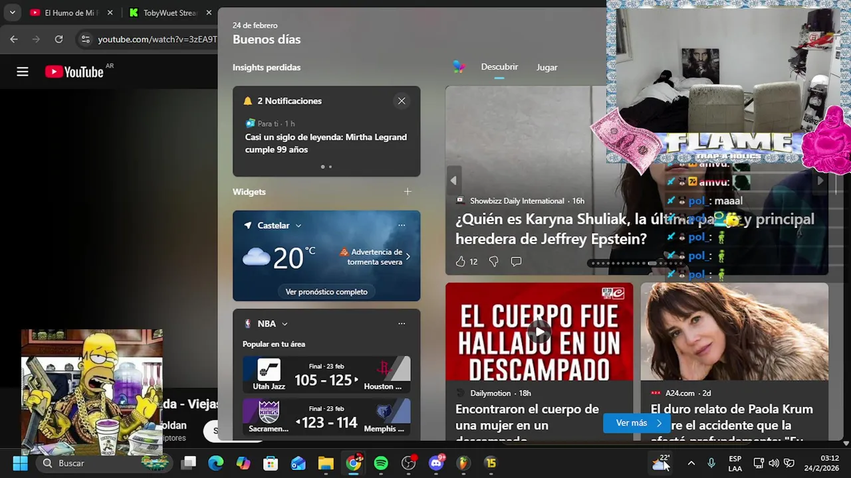
Task: Open Karyna Shuliak Epstein article
Action: pos(634,229)
